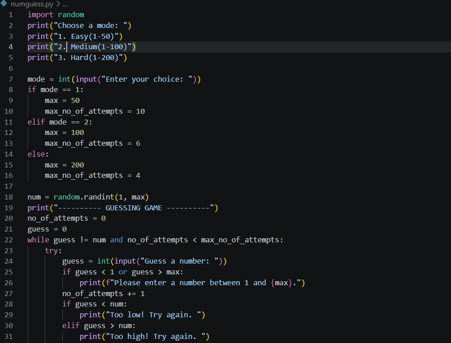451x343 pixels.
Task: Click 'randint' on line 18
Action: pyautogui.click(x=99, y=197)
